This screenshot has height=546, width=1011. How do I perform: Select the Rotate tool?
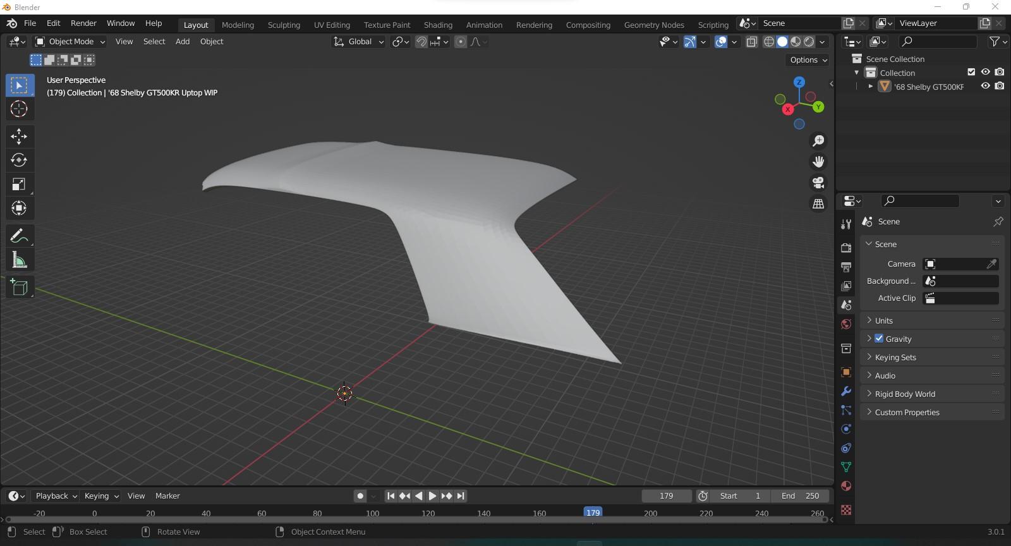pyautogui.click(x=20, y=160)
